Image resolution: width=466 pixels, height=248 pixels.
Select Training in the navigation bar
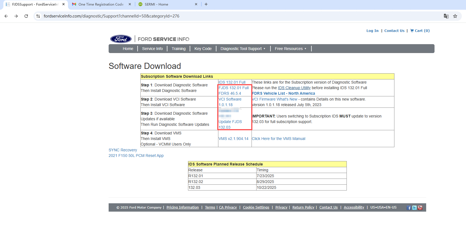[x=179, y=49]
